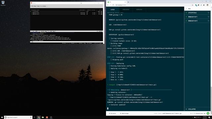Select the (Tiltfile) resource in the sidebar
Image resolution: width=212 pixels, height=119 pixels.
[197, 13]
